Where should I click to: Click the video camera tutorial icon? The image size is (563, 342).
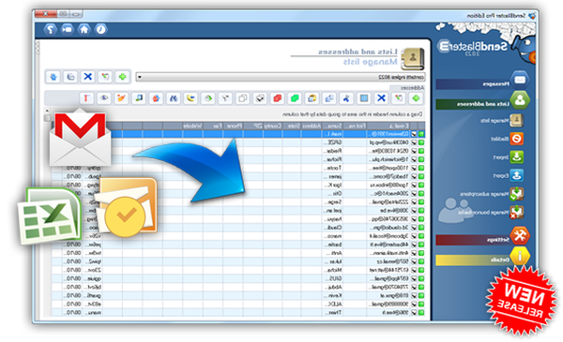(x=67, y=29)
